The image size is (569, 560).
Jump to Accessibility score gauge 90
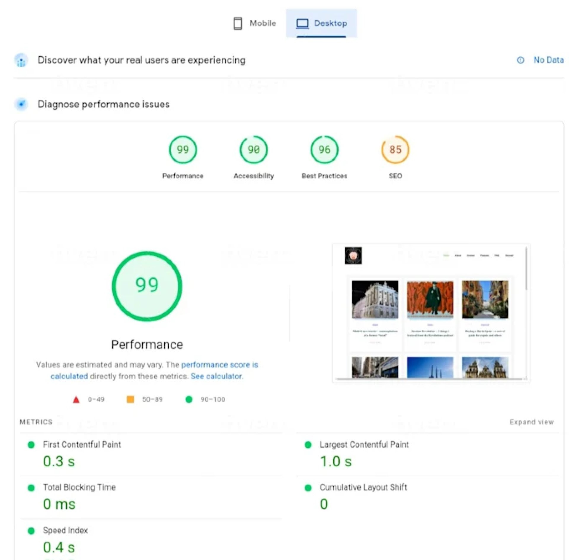click(x=253, y=150)
